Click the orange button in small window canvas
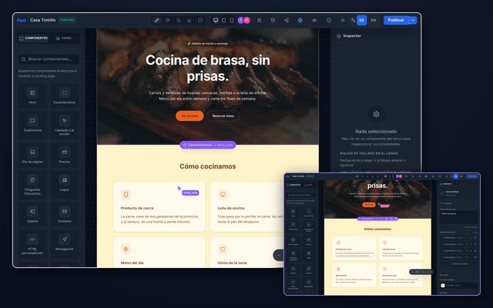Viewport: 493px width, 308px height. pos(369,205)
